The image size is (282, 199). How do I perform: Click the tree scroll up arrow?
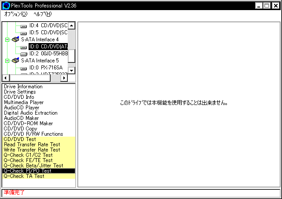pyautogui.click(x=72, y=25)
